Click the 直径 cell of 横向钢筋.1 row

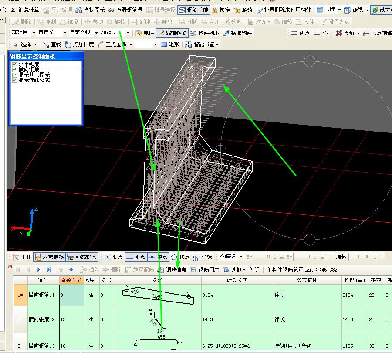[71, 295]
